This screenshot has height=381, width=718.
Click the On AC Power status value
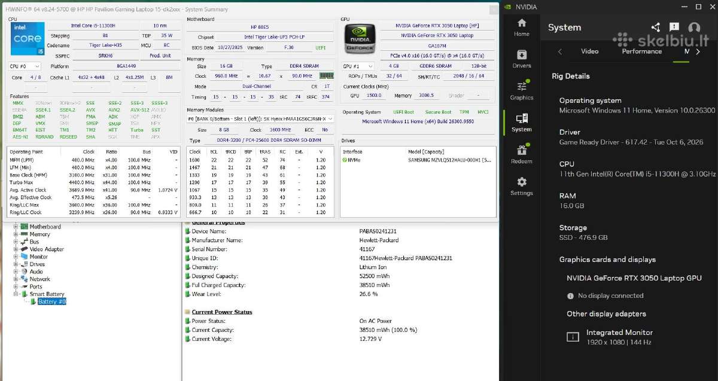(376, 321)
